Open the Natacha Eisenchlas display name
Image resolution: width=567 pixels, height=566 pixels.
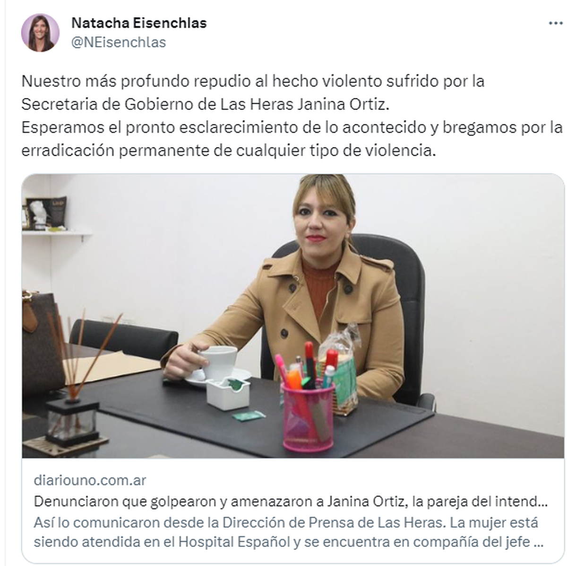point(139,23)
